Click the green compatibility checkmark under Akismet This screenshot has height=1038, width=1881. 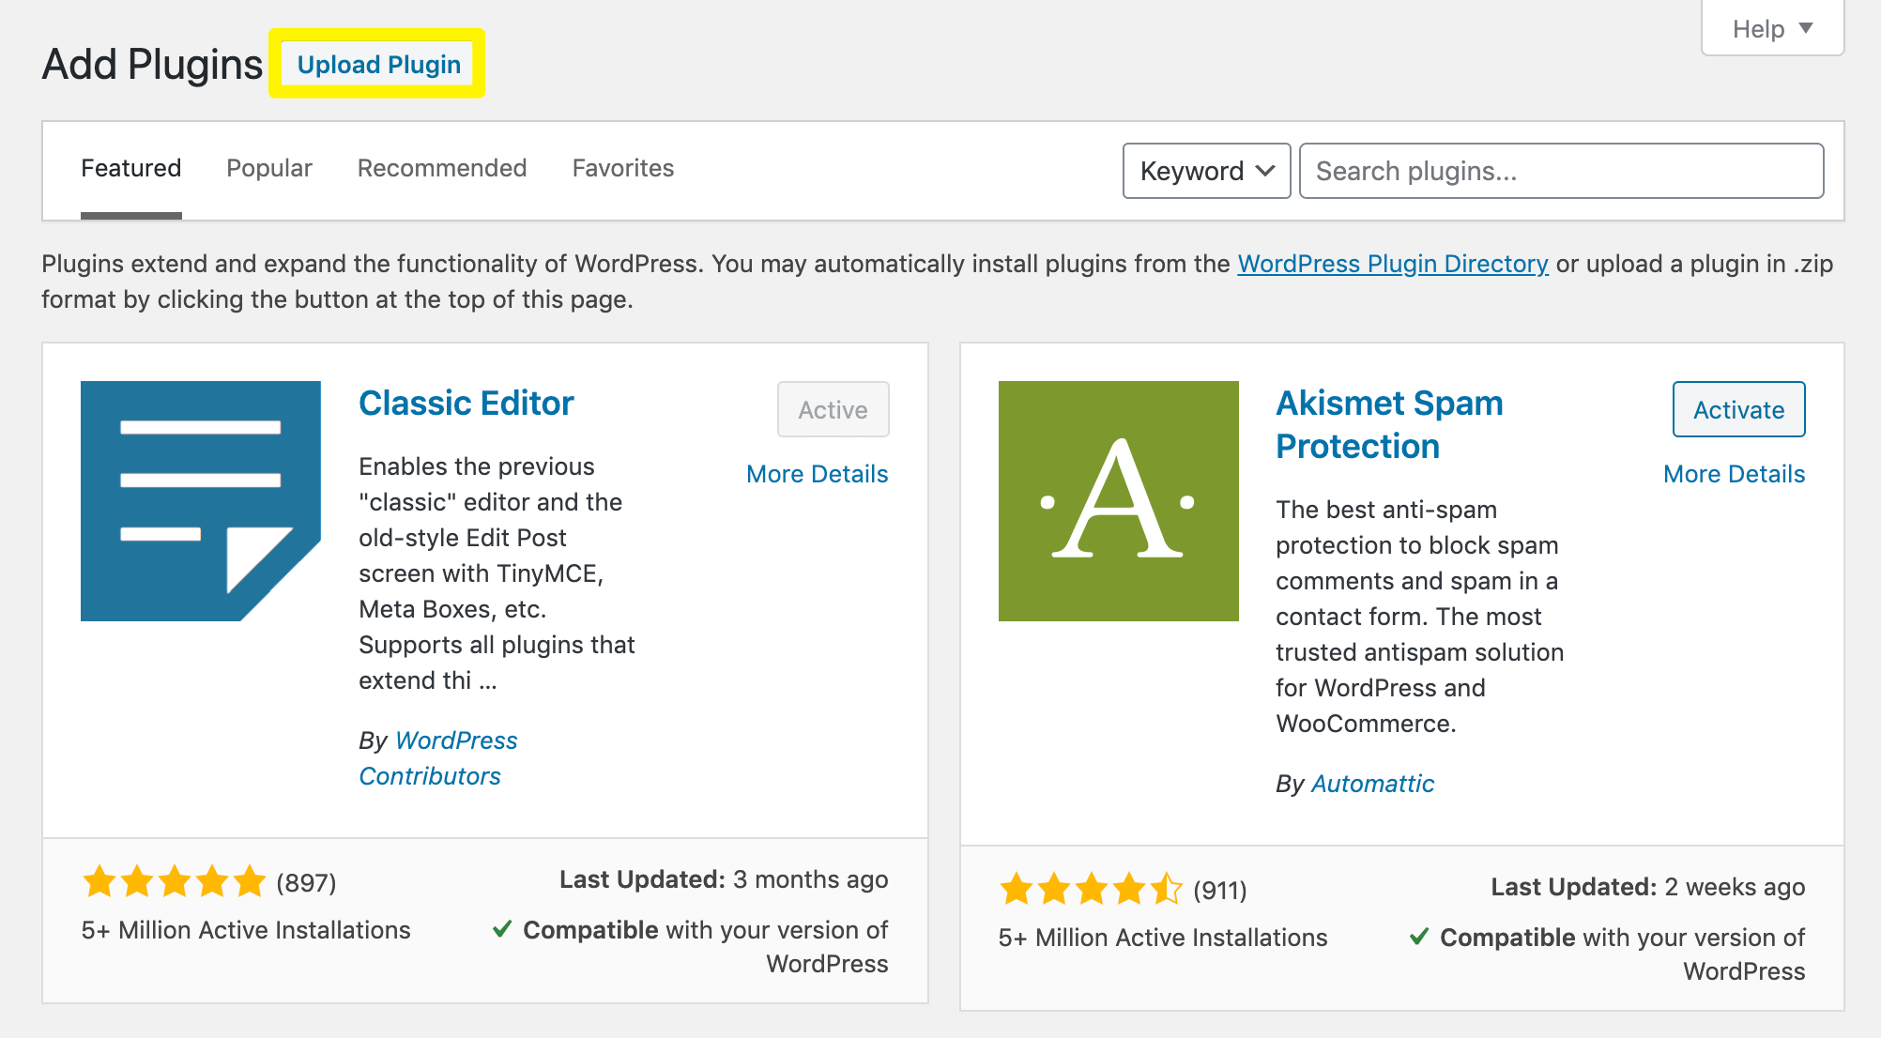coord(1418,937)
